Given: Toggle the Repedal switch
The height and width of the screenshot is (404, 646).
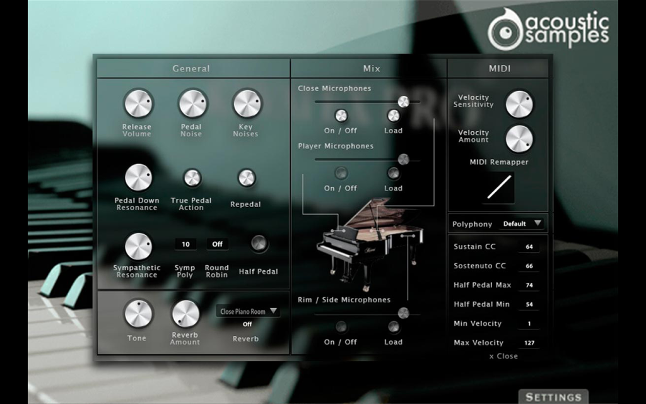Looking at the screenshot, I should [247, 178].
